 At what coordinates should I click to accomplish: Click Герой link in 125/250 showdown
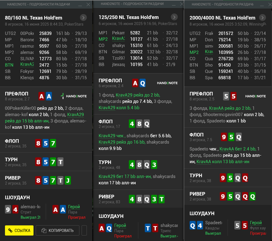tap(120, 225)
